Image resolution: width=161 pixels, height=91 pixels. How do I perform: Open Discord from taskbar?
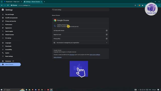(x=36, y=90)
